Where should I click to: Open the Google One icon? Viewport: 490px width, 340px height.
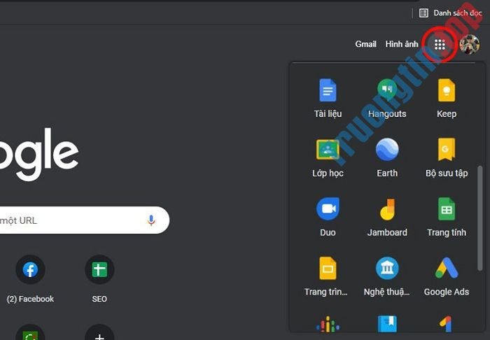click(446, 324)
